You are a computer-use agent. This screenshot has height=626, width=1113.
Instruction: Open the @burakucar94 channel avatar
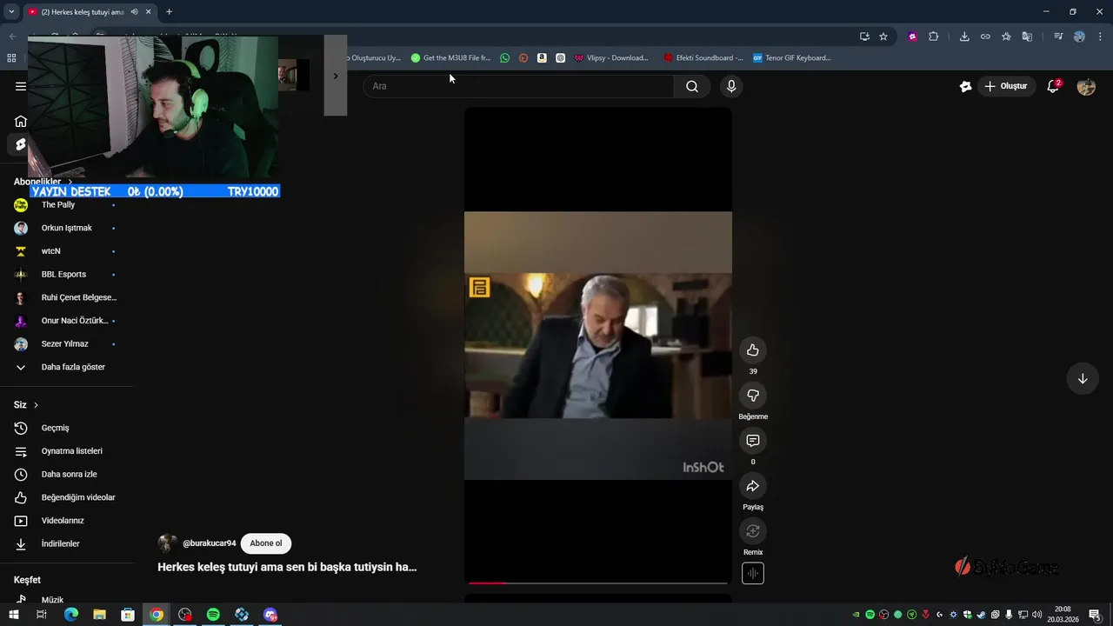click(168, 543)
